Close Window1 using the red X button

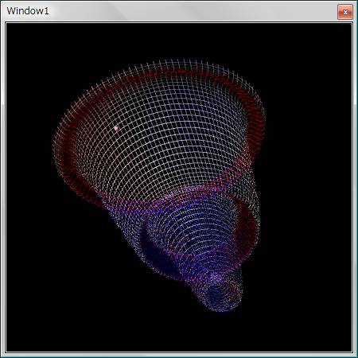tap(345, 12)
